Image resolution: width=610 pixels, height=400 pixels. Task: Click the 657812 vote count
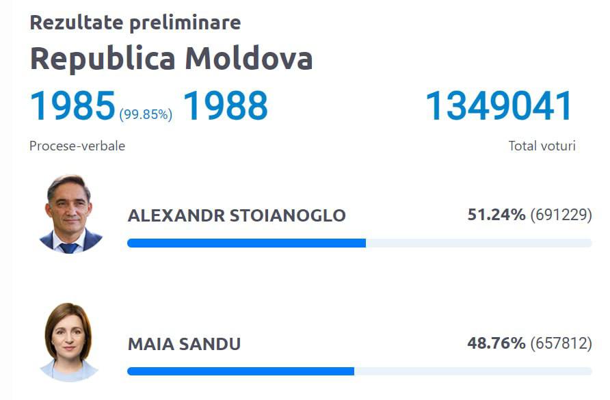point(561,343)
